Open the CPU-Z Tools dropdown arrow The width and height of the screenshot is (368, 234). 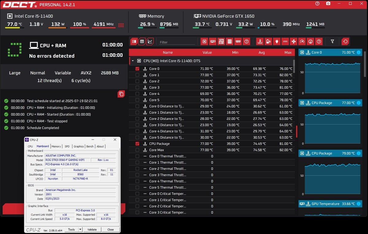[80, 229]
